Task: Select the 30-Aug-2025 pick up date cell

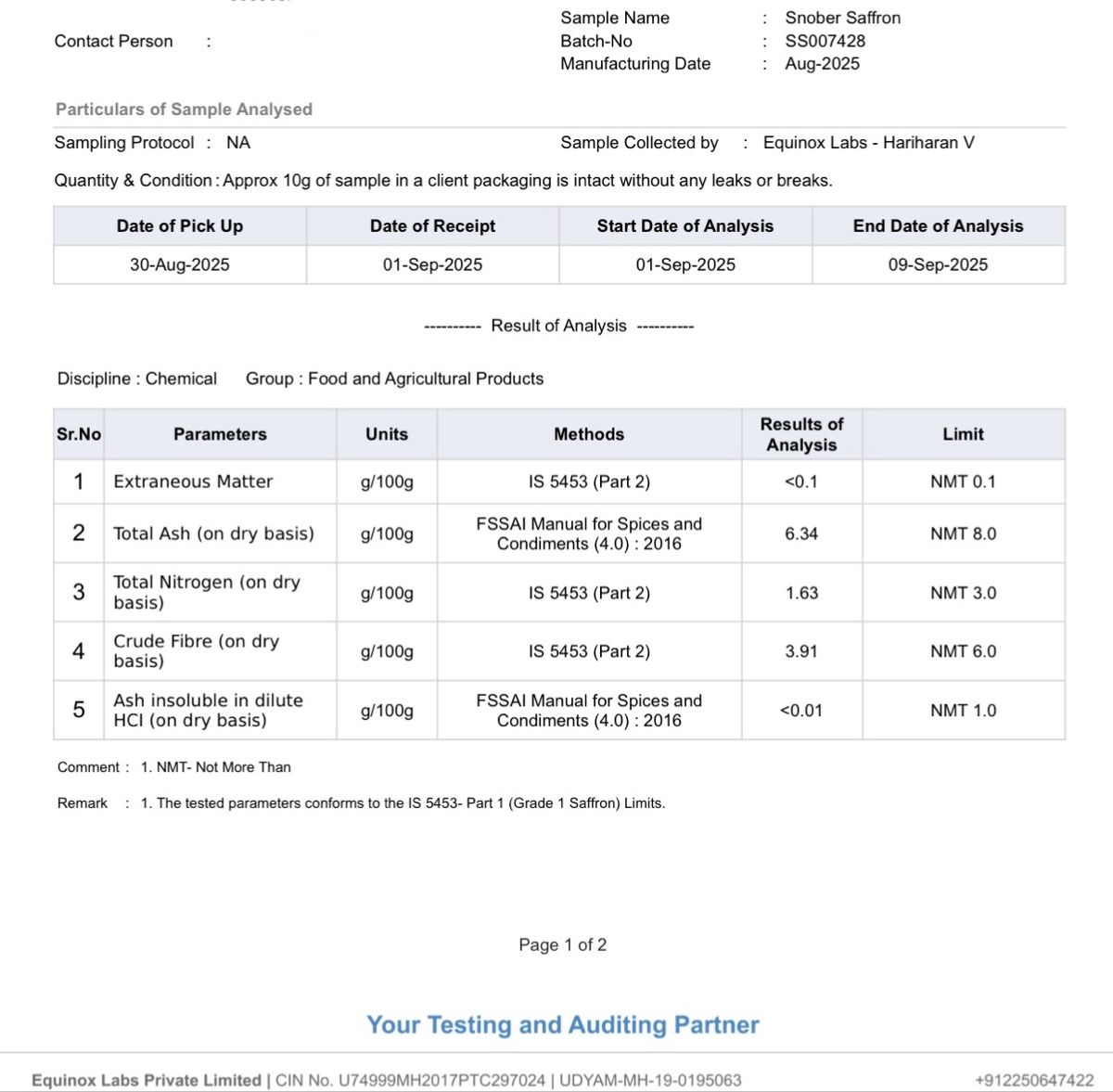Action: click(180, 264)
